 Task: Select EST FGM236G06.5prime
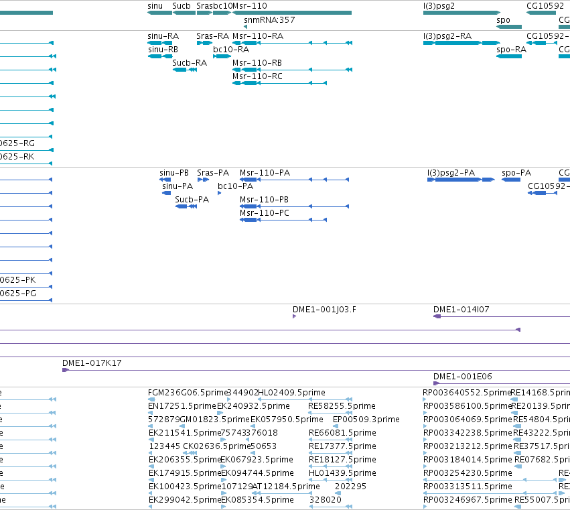tap(188, 393)
